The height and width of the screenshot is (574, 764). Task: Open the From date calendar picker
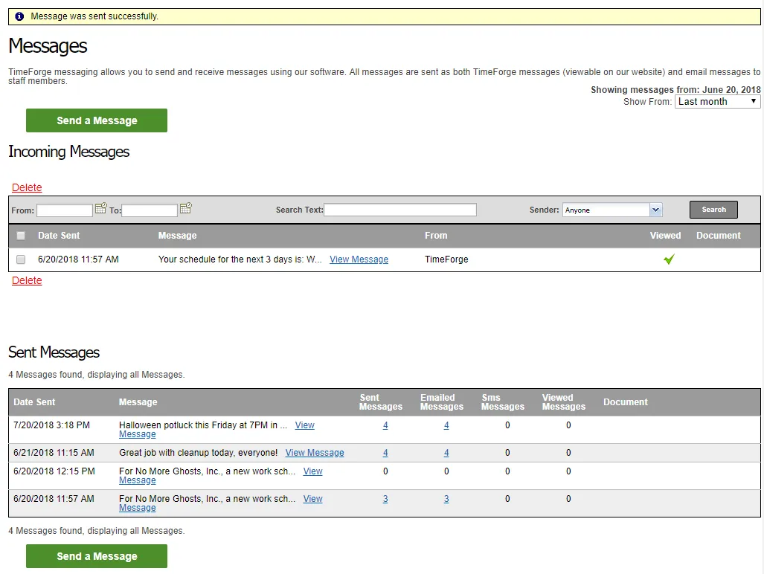click(101, 208)
